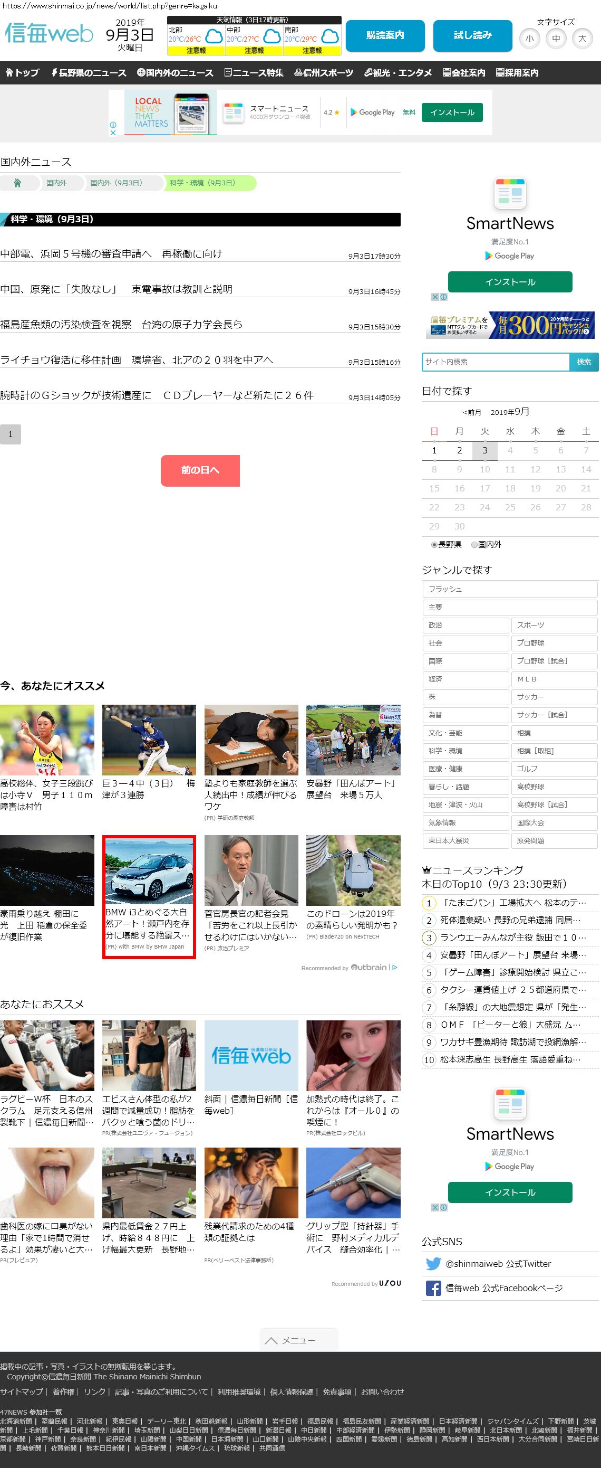The height and width of the screenshot is (1468, 601).
Task: Open the weather 注意報 label for 北部
Action: coord(196,51)
